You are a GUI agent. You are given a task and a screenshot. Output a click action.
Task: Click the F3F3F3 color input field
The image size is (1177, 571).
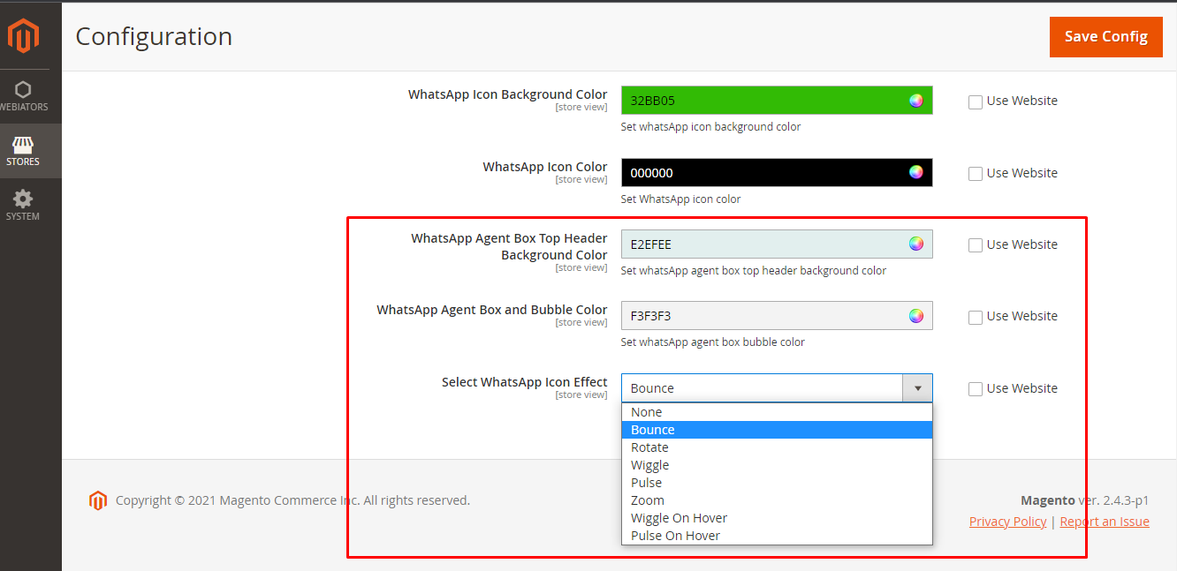tap(777, 315)
